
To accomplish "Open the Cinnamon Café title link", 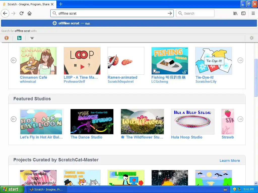I will pyautogui.click(x=34, y=77).
